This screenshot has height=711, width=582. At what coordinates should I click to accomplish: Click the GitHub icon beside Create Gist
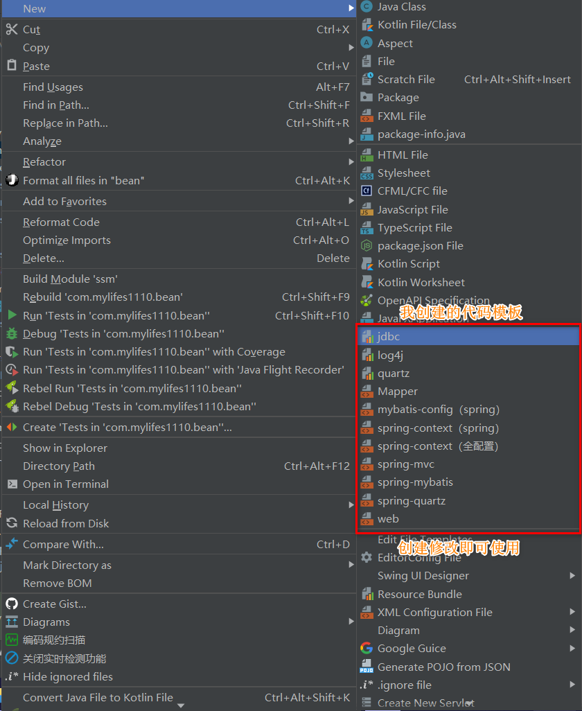12,604
